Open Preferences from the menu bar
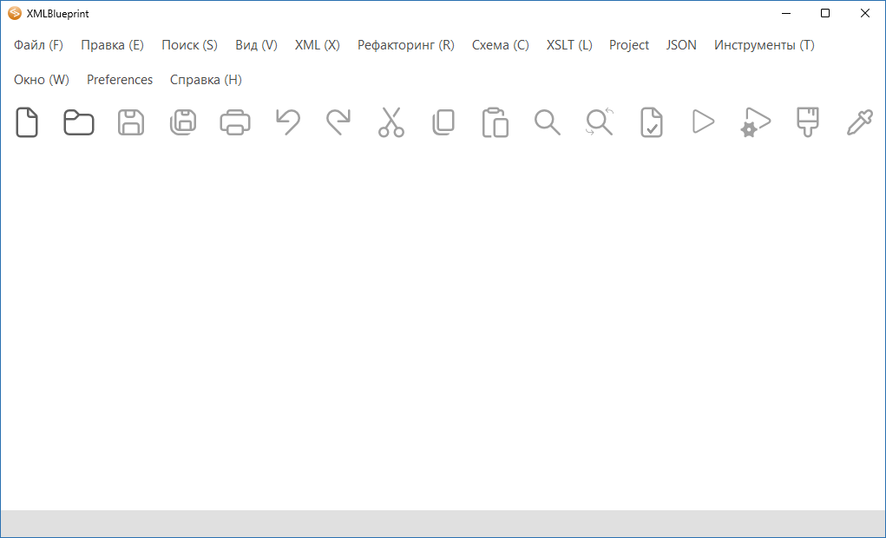Screen dimensions: 886x538 [x=119, y=79]
